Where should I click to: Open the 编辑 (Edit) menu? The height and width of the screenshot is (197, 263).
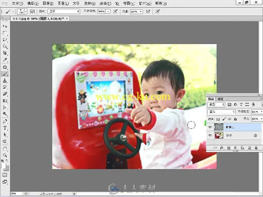[33, 3]
